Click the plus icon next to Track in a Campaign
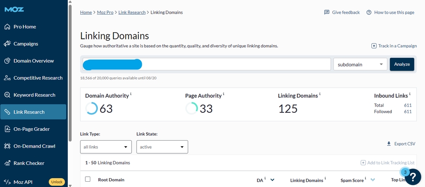425x187 pixels. 374,46
